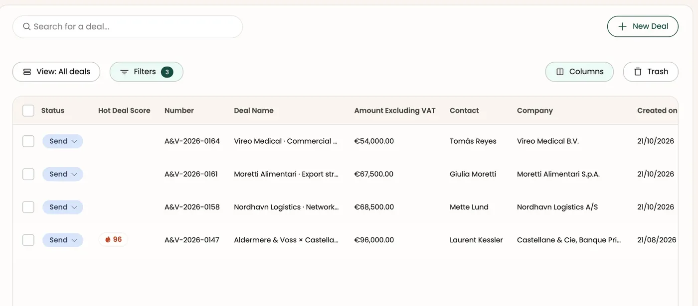Screen dimensions: 698x306
Task: Click the flame hot score badge 96
Action: tap(113, 240)
